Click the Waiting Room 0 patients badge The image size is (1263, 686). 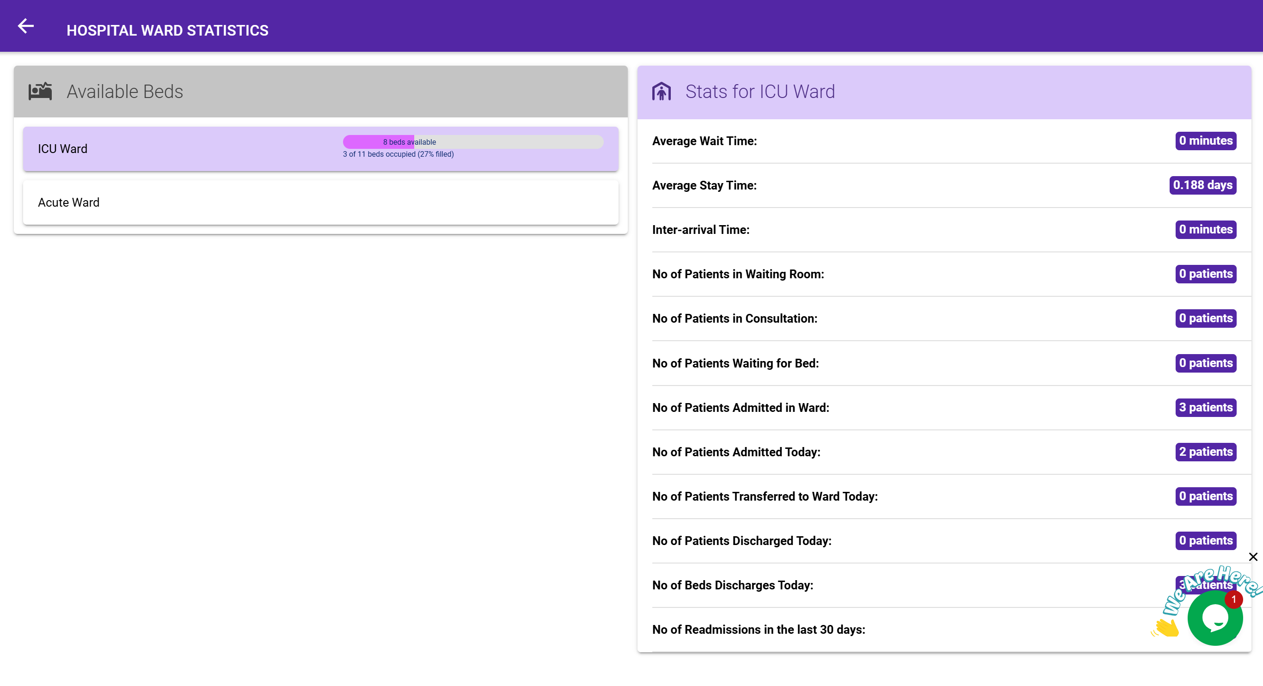point(1206,274)
